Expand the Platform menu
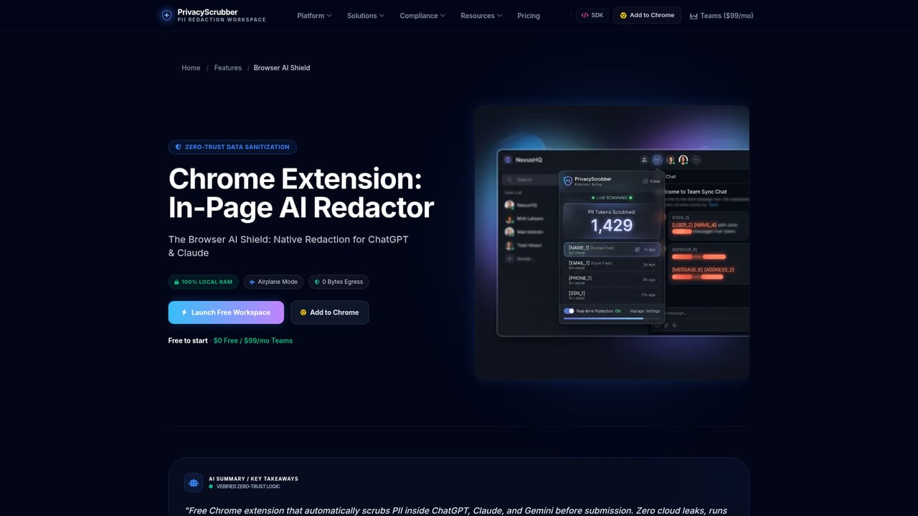This screenshot has width=918, height=516. click(314, 16)
